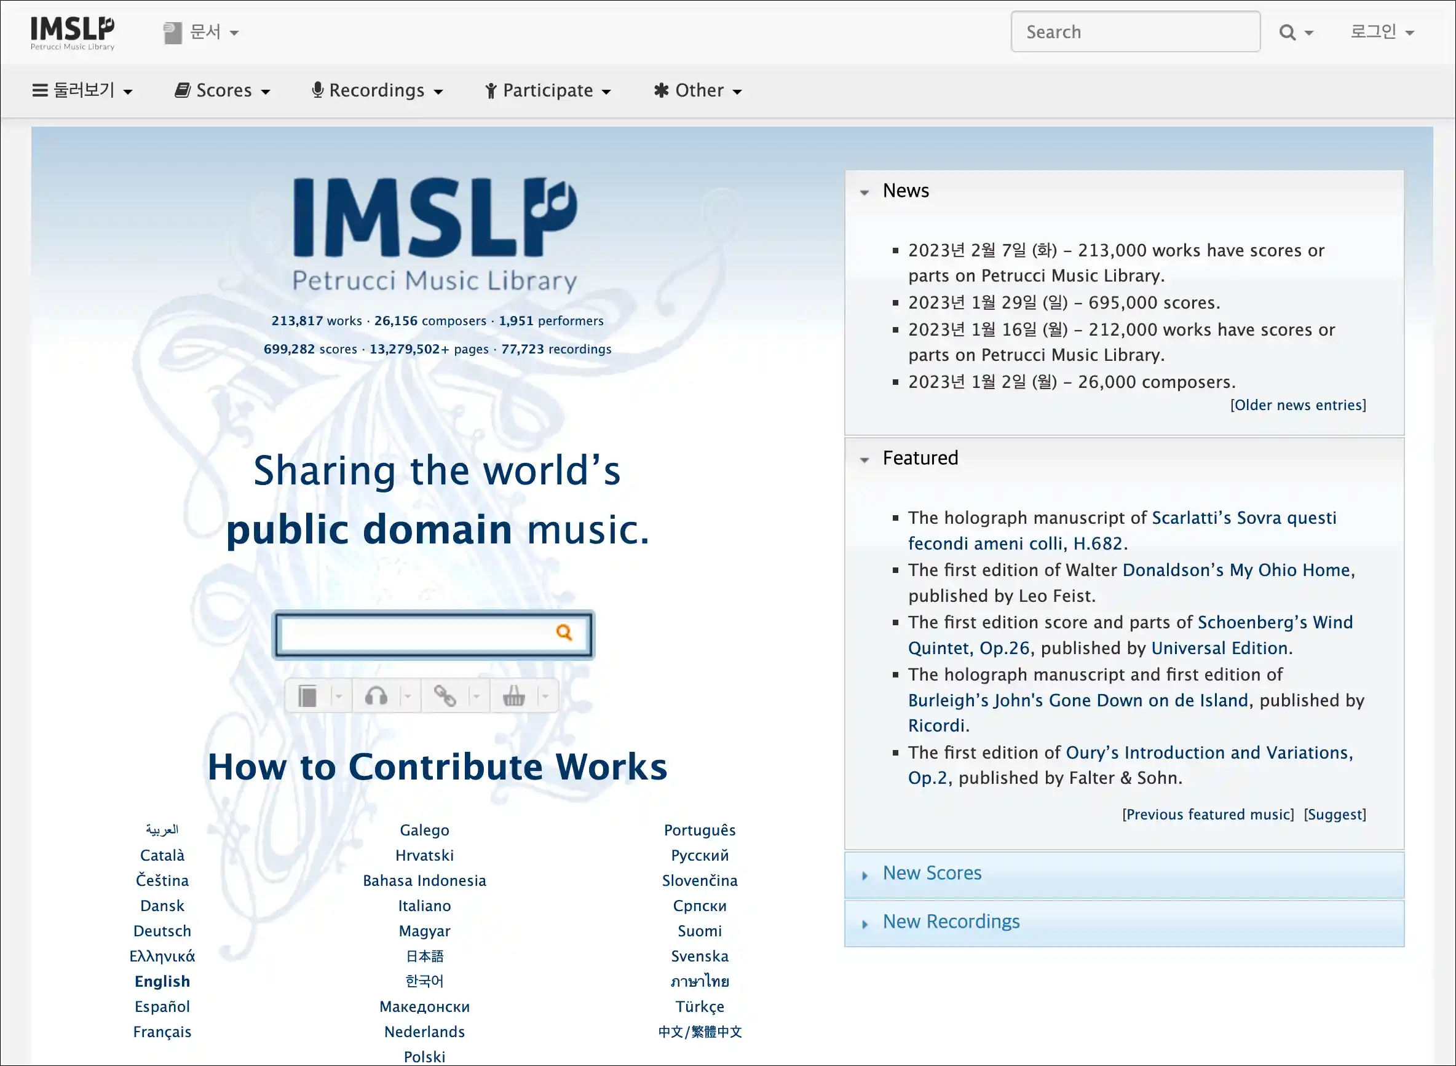Select the shopping basket search icon
Image resolution: width=1456 pixels, height=1066 pixels.
514,697
